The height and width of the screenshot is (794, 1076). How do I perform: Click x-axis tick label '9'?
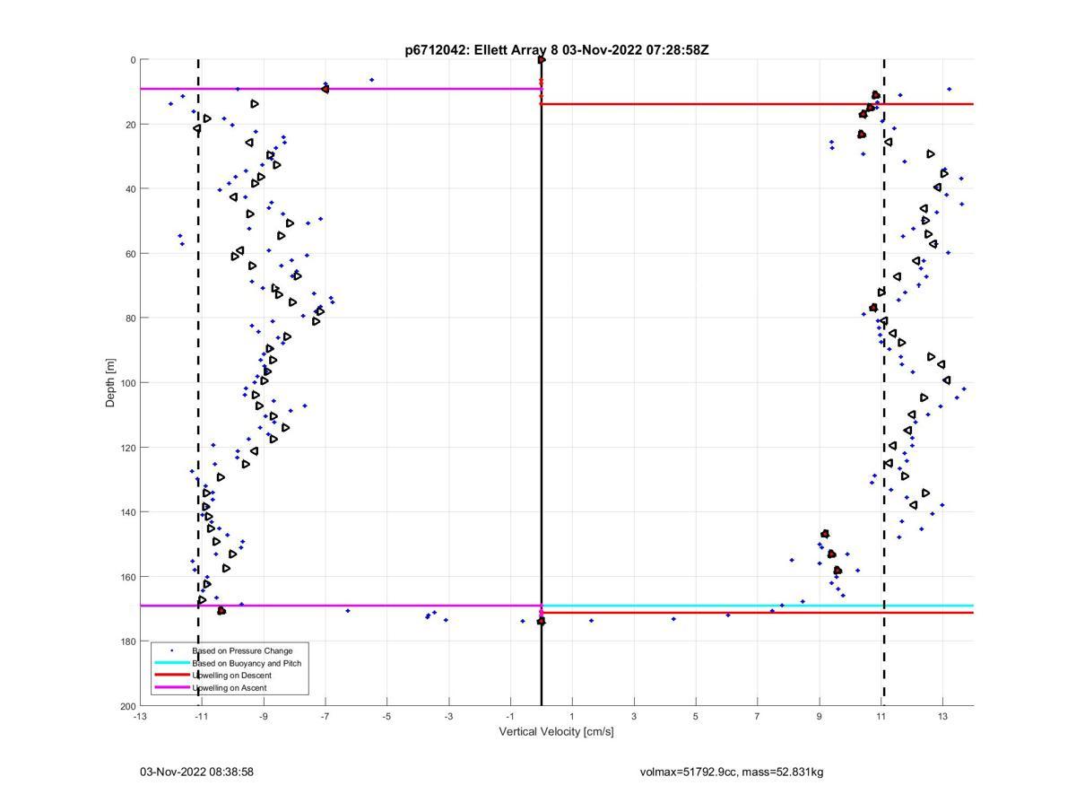coord(820,717)
